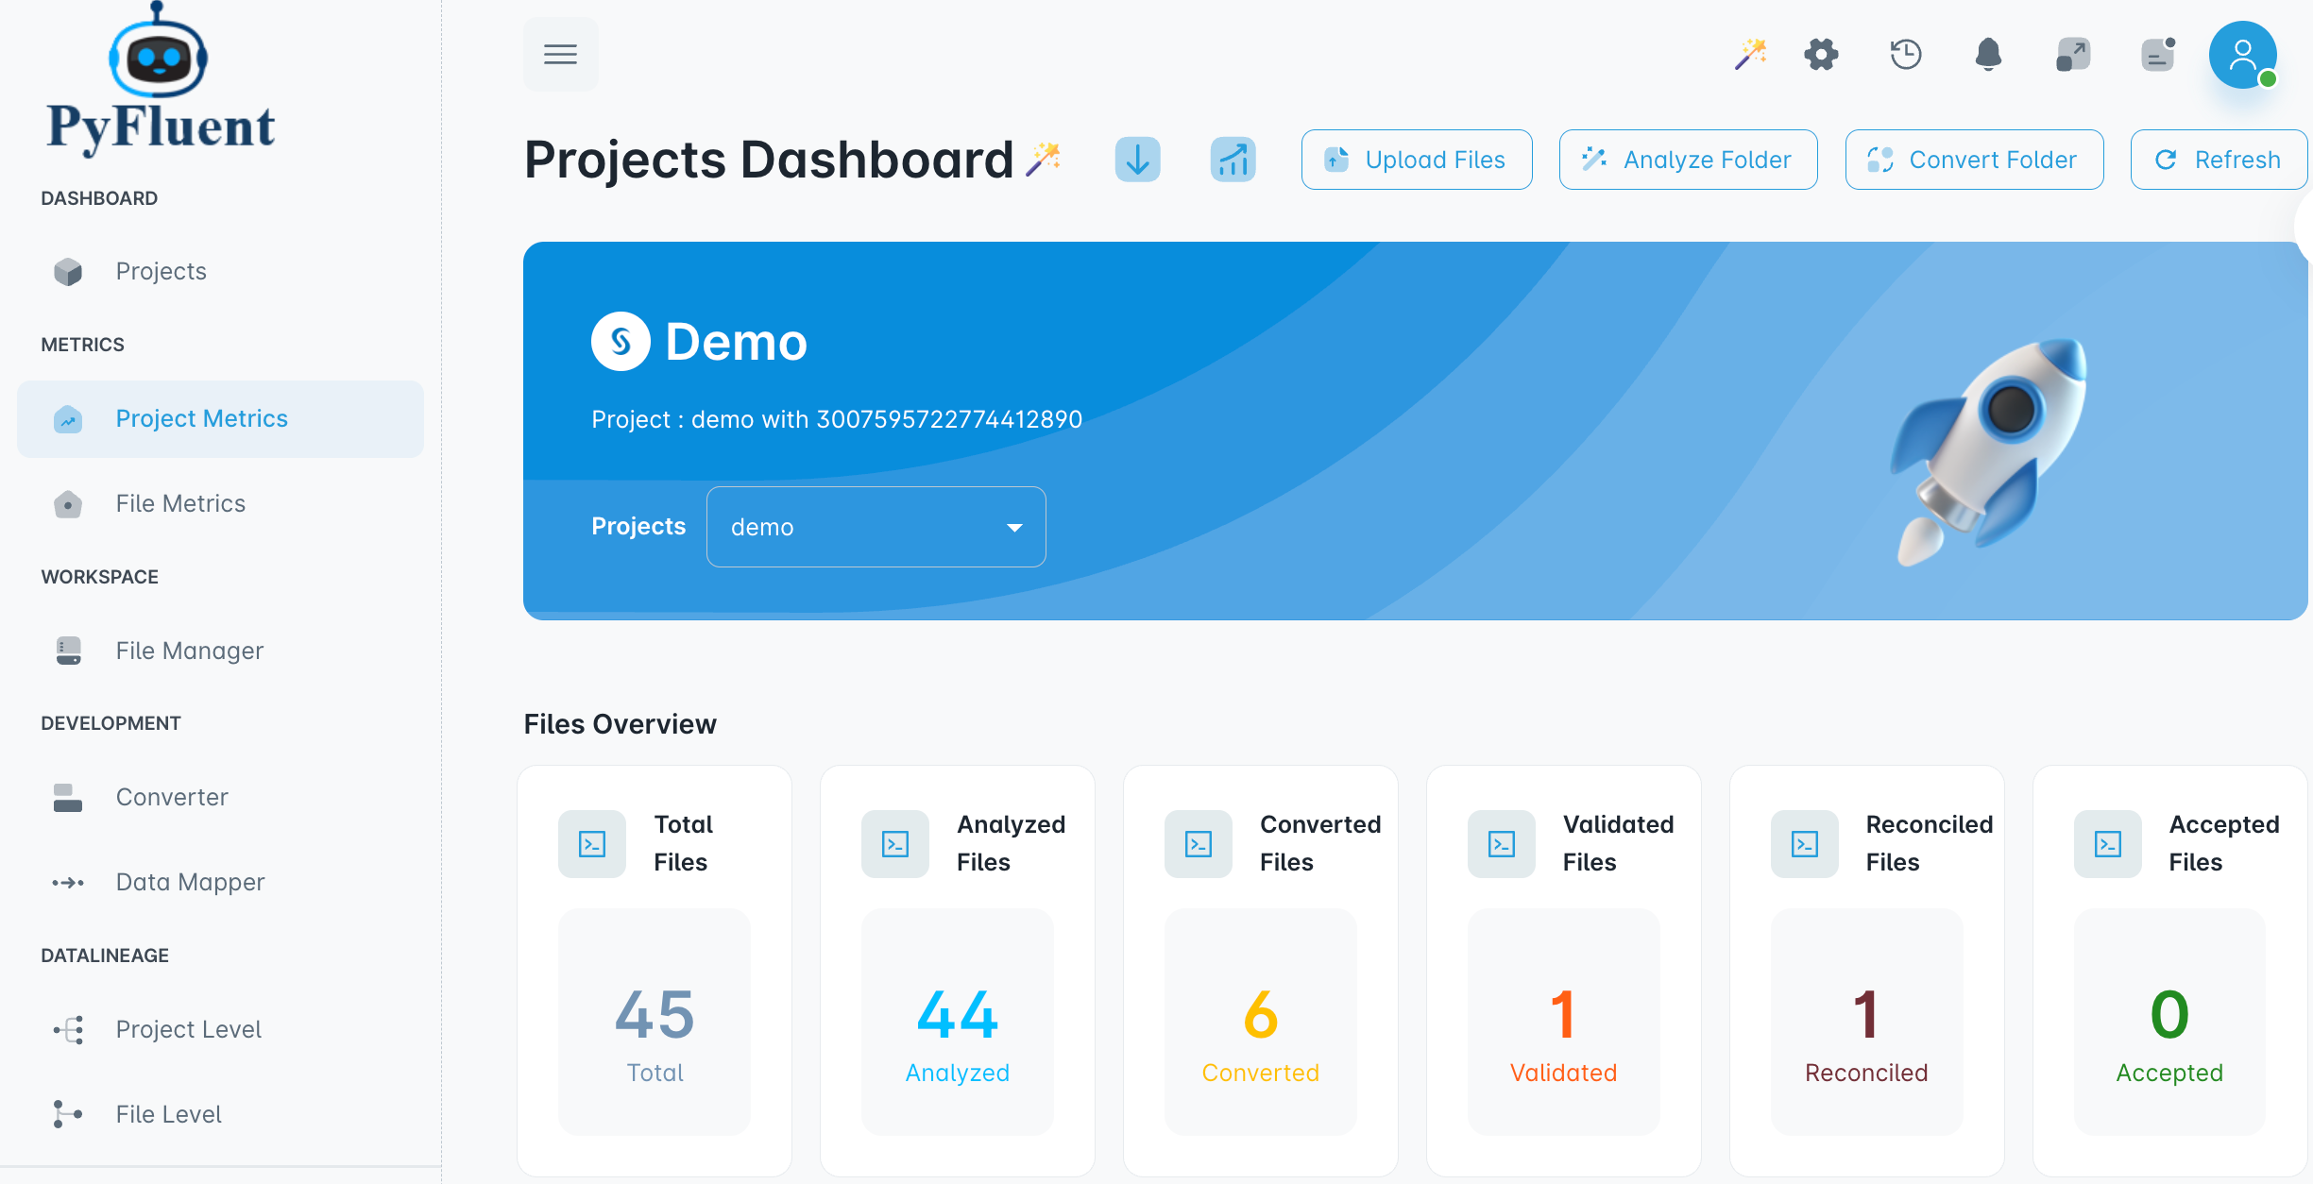Open File Manager in sidebar

click(220, 651)
